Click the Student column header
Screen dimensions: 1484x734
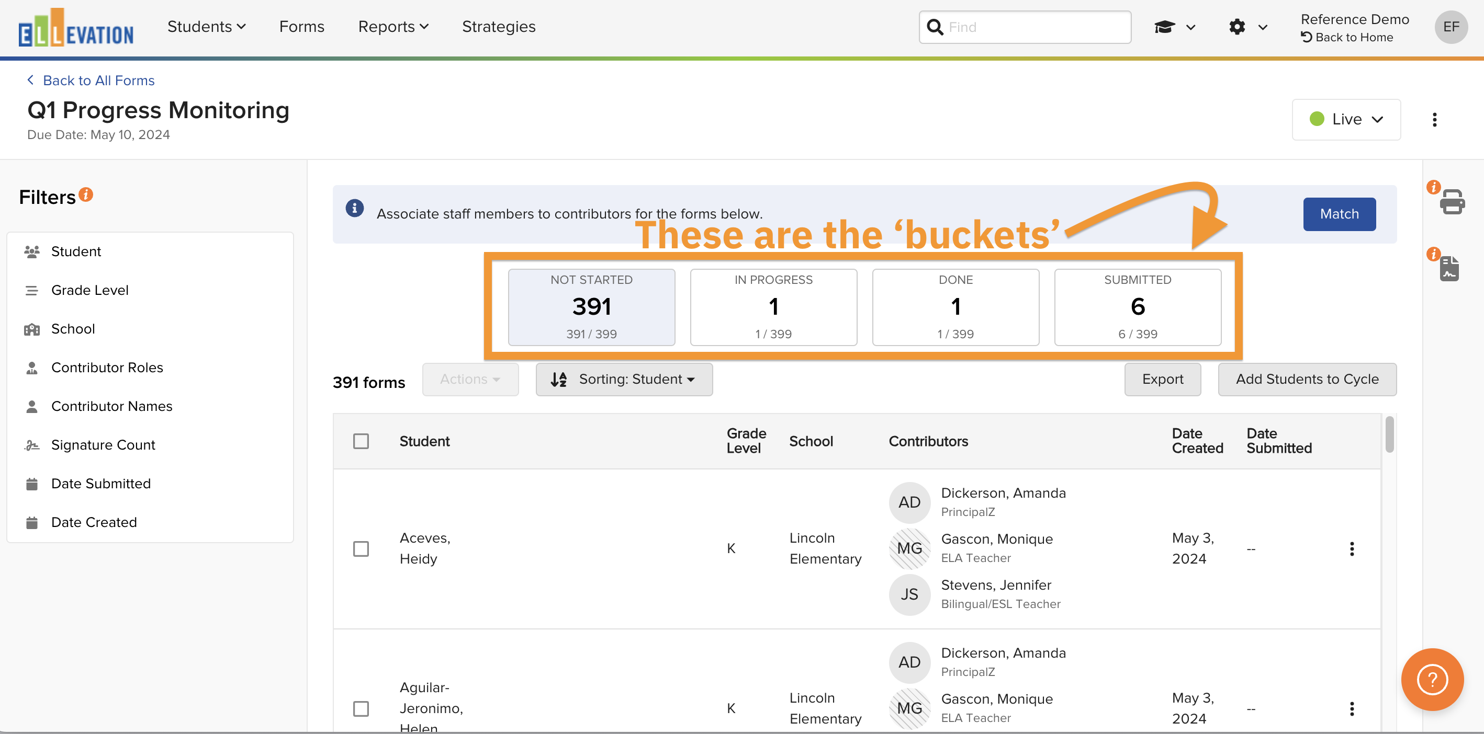[424, 442]
